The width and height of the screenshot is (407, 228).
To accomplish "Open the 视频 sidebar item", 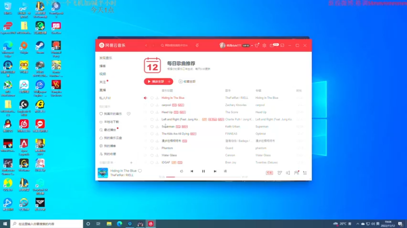I will tap(103, 74).
